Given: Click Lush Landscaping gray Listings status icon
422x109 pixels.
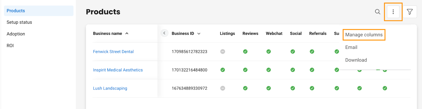Looking at the screenshot, I should tap(223, 88).
